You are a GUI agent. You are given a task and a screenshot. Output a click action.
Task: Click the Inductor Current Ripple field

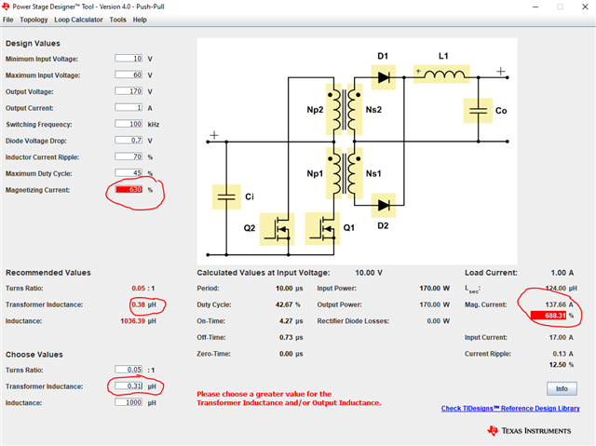[129, 156]
